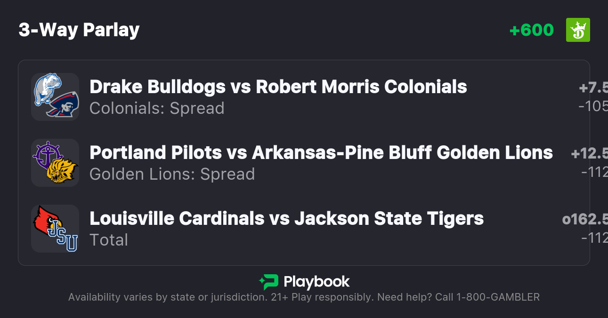
Task: Open Drake Bulldogs vs Robert Morris Colonials matchup
Action: tap(278, 87)
